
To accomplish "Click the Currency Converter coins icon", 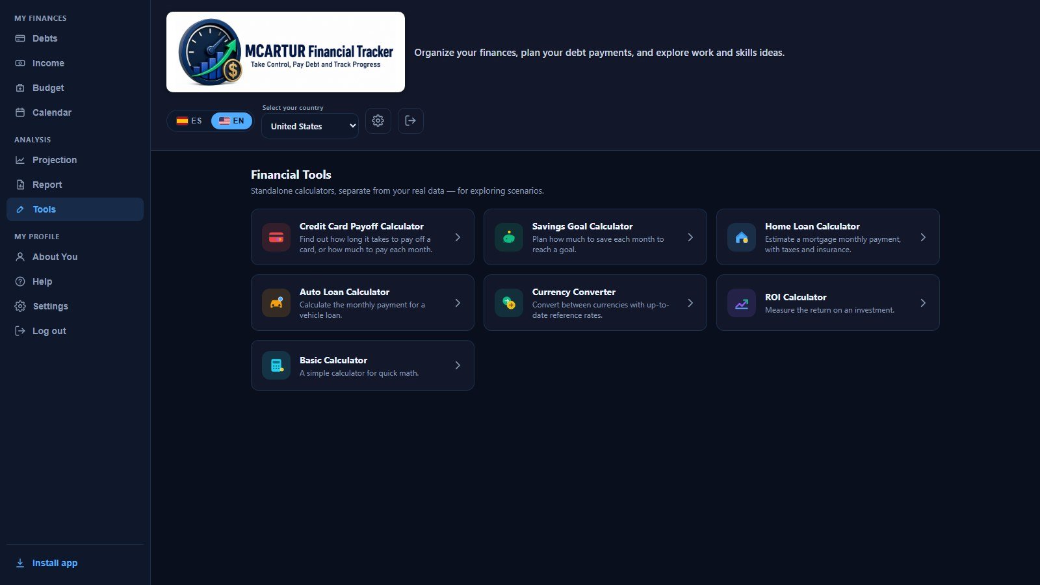I will (509, 303).
